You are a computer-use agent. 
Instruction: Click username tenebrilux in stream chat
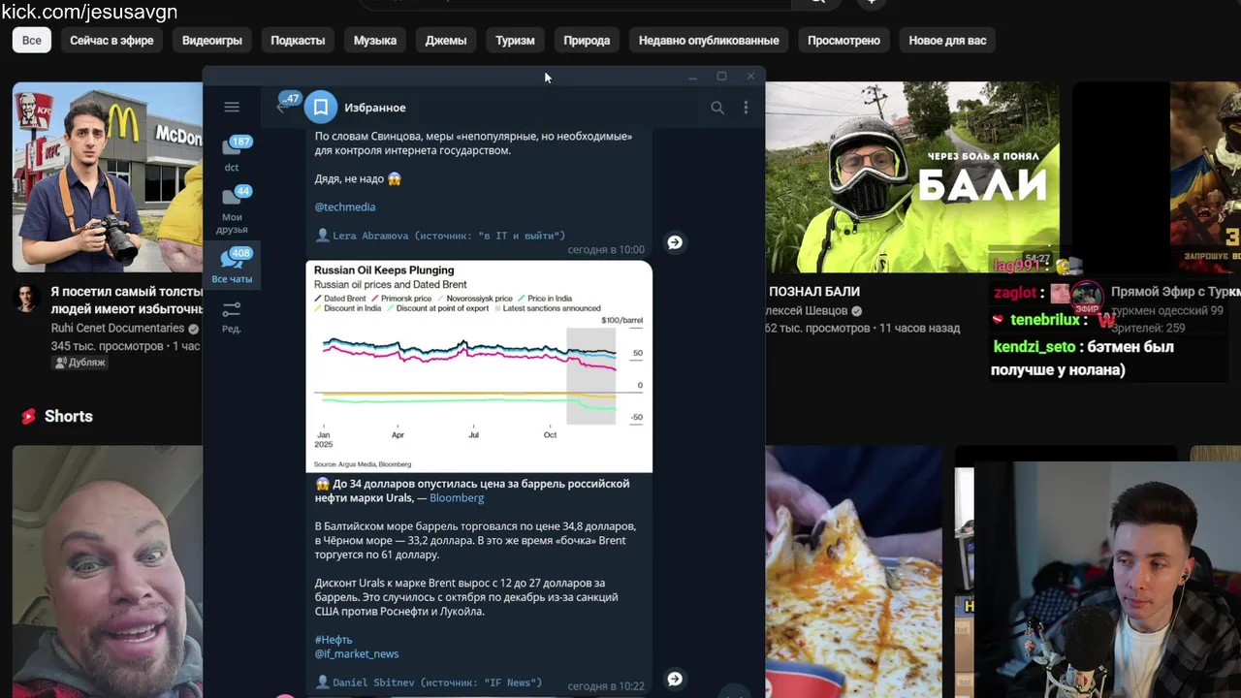coord(1044,320)
